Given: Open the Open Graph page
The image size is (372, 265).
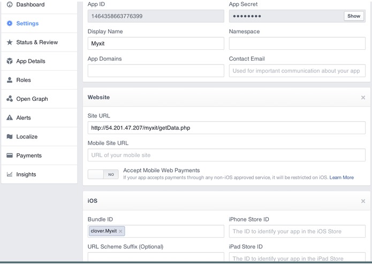Looking at the screenshot, I should tap(39, 99).
